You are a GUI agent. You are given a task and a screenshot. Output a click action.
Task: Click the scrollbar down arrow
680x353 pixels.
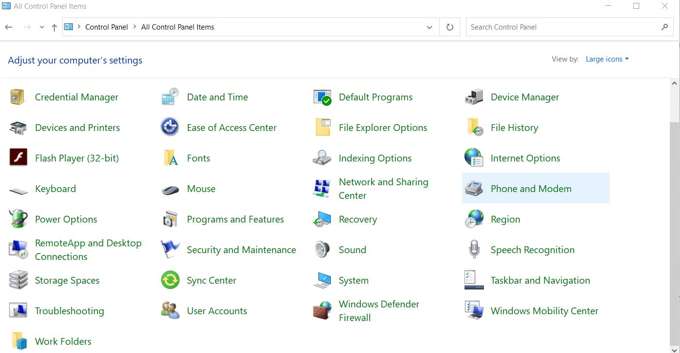[675, 349]
